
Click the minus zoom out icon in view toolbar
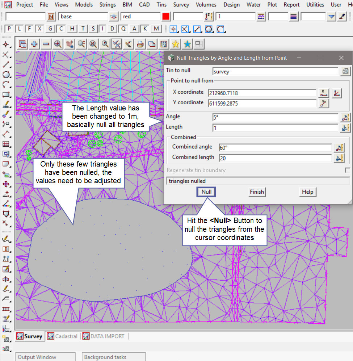[x=46, y=44]
